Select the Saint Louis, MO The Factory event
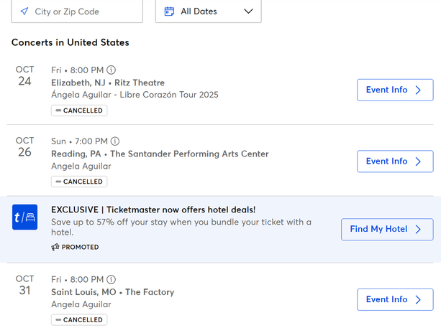Viewport: 441px width, 333px height. (x=112, y=293)
